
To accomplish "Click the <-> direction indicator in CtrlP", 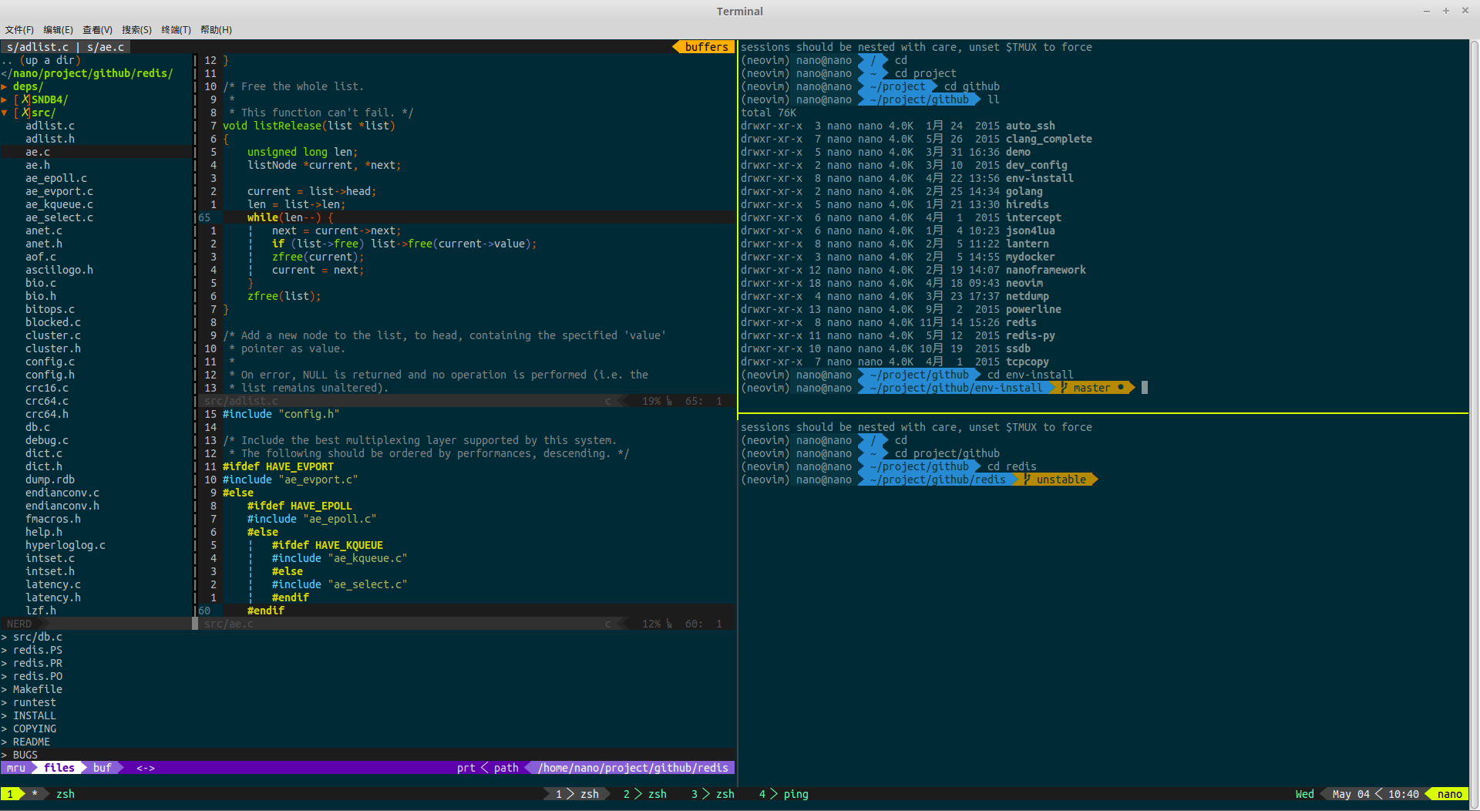I will 146,768.
